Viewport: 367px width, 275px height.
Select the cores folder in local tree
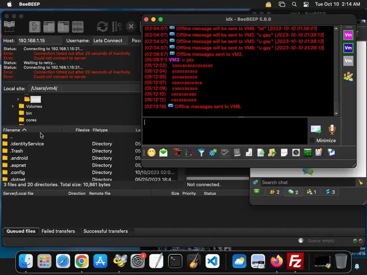coord(31,120)
